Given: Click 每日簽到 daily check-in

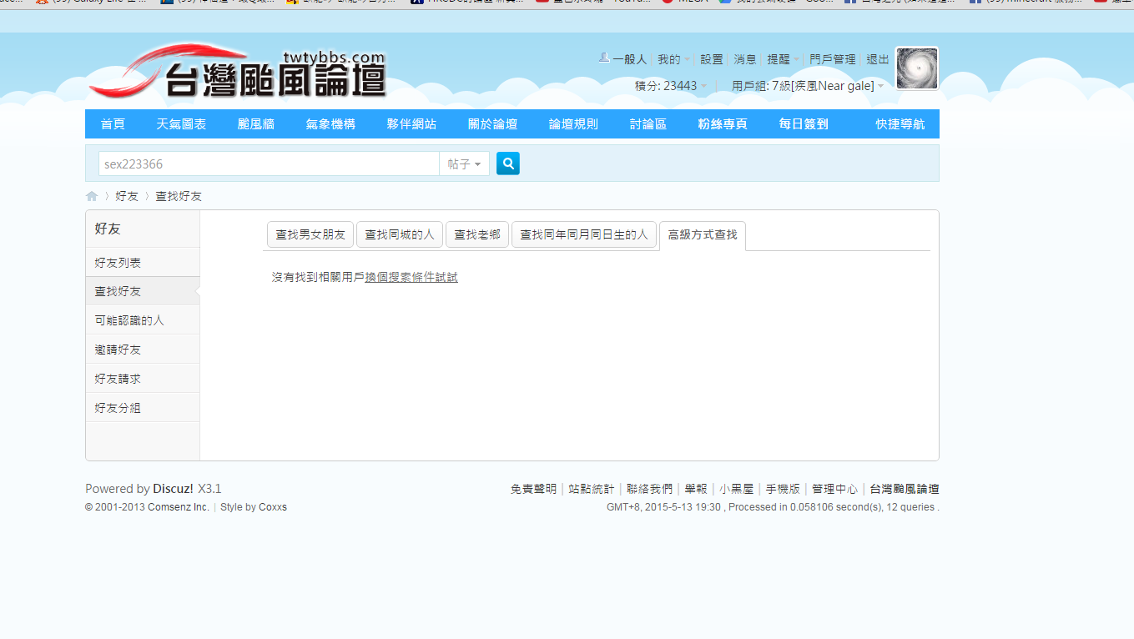Looking at the screenshot, I should (804, 123).
